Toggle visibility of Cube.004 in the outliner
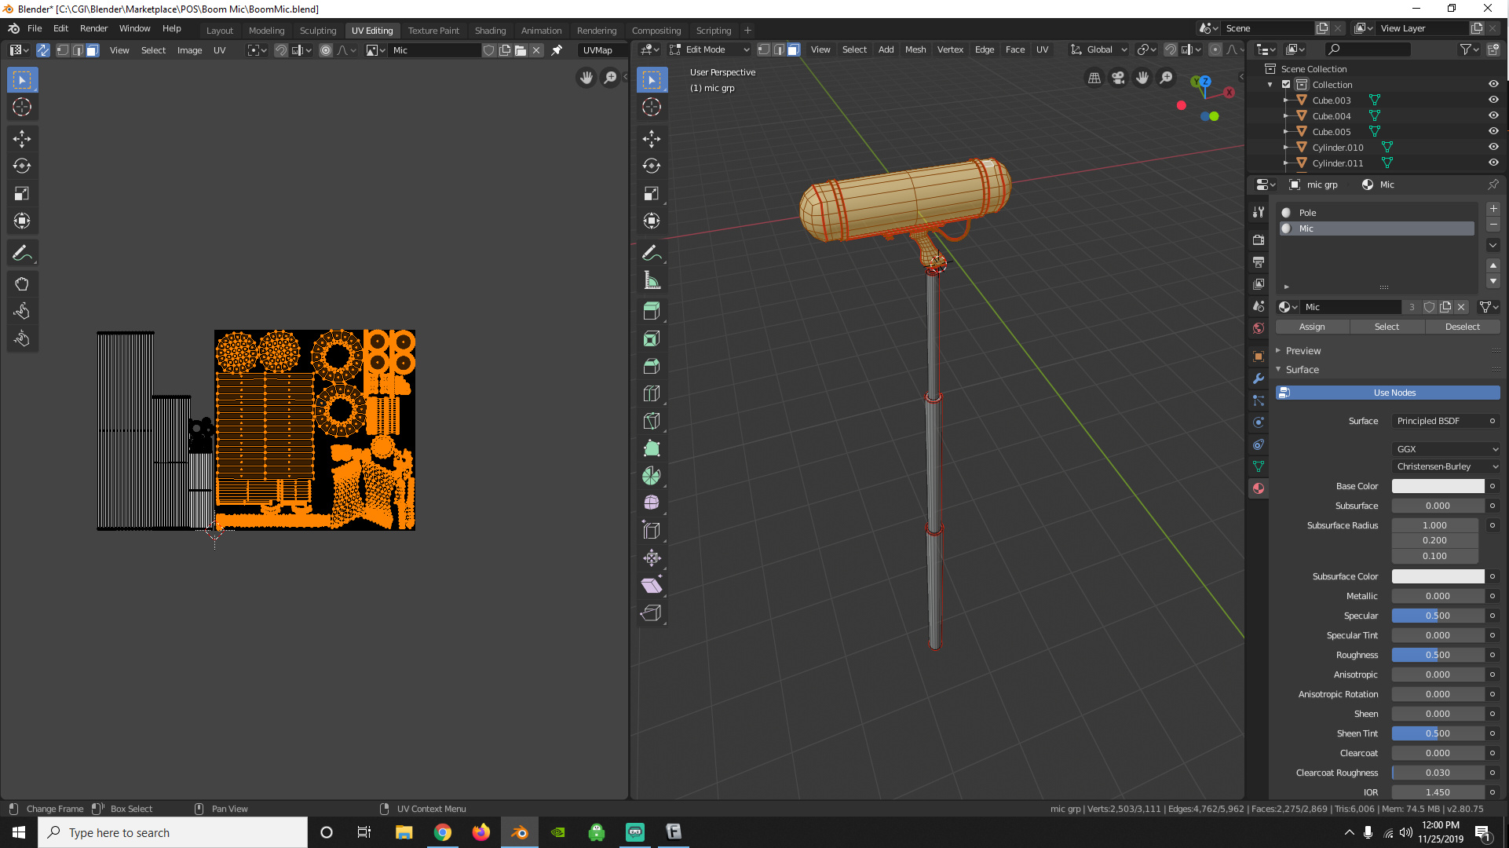The width and height of the screenshot is (1509, 848). click(1494, 115)
